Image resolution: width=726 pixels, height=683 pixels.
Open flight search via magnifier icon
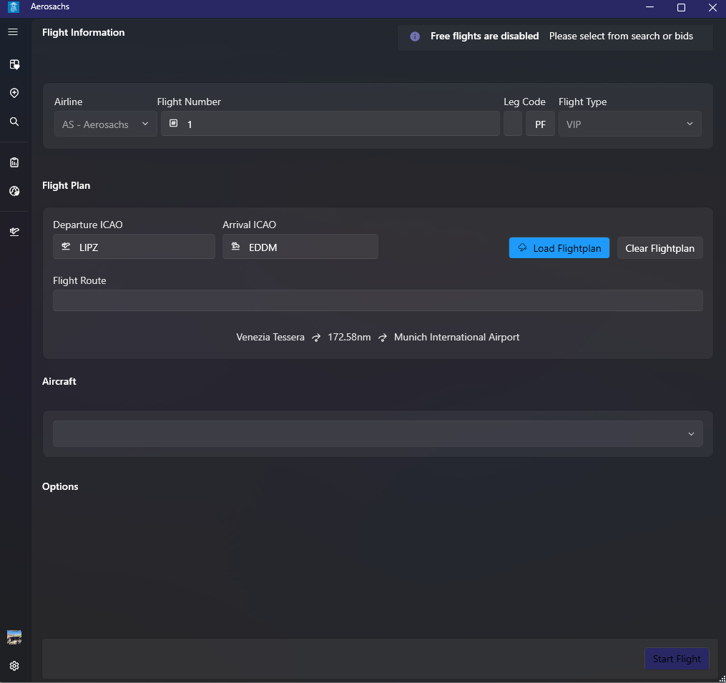coord(14,122)
